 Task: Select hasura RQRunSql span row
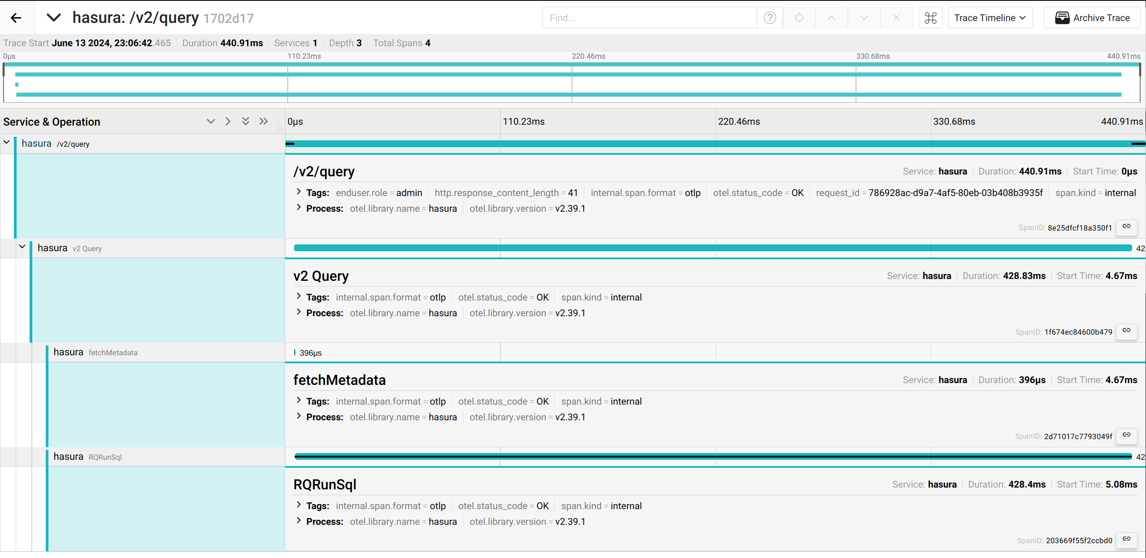pyautogui.click(x=87, y=457)
